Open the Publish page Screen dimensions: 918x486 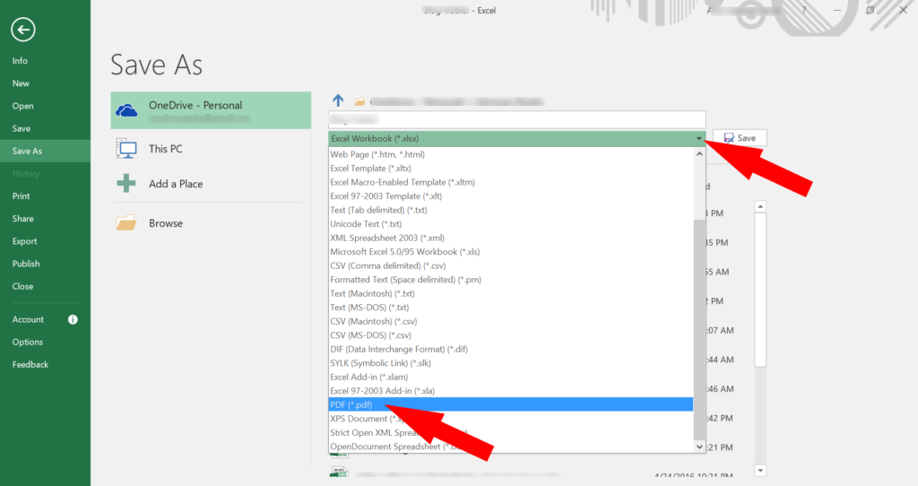[x=26, y=264]
